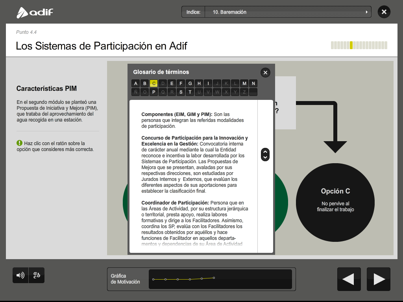The image size is (403, 302).
Task: Click the green exclamation hint icon
Action: click(x=19, y=143)
